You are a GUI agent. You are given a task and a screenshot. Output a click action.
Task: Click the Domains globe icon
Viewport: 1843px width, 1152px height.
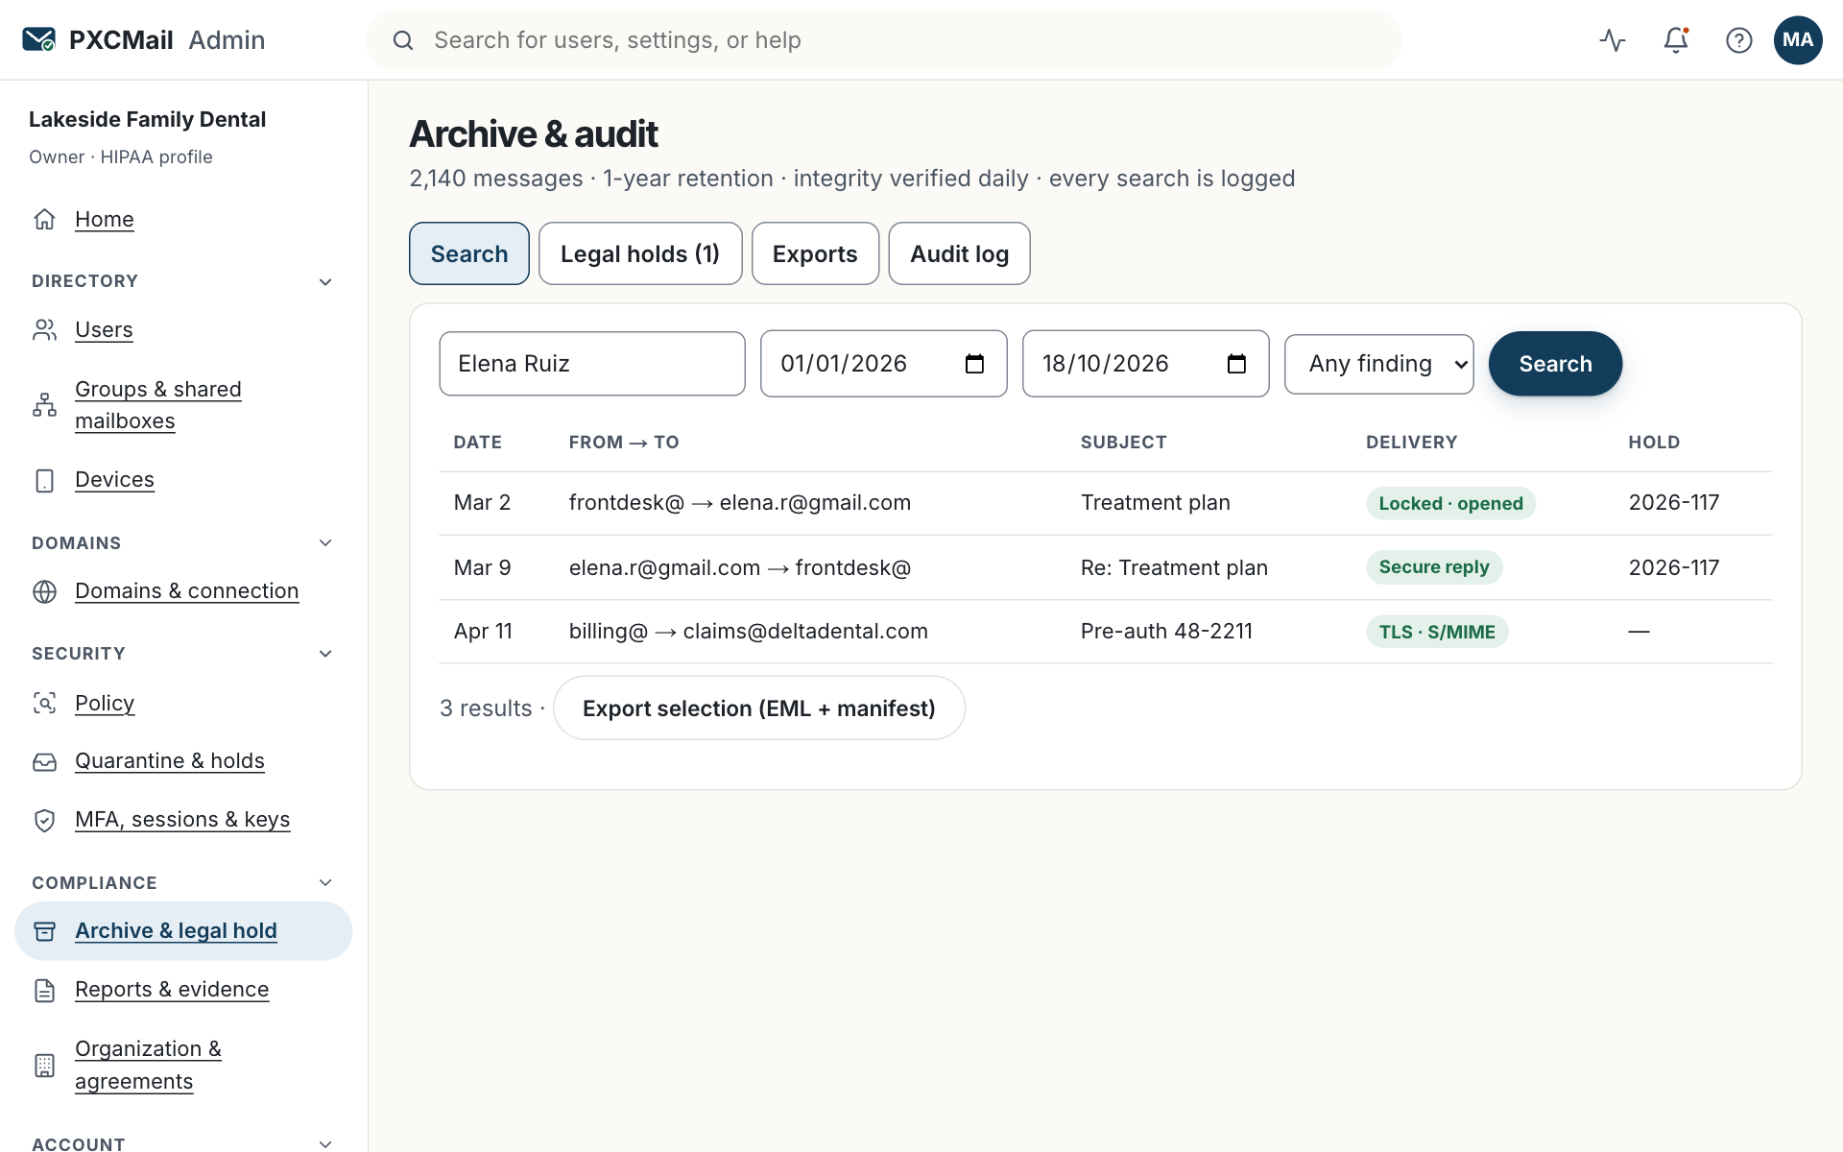tap(44, 591)
